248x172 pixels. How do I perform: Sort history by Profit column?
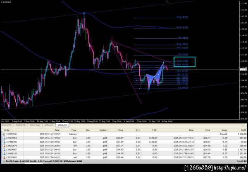pos(243,130)
